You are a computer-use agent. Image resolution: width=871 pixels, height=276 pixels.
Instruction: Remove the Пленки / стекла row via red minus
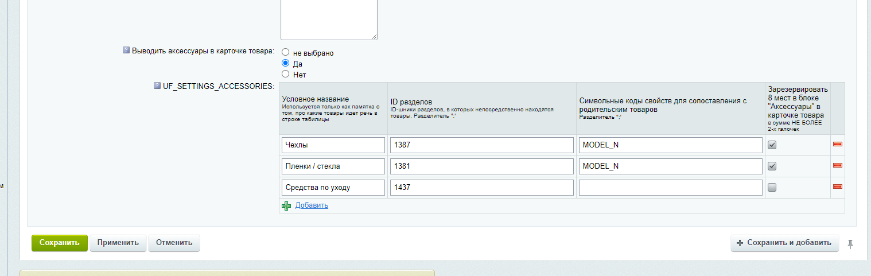click(x=837, y=165)
